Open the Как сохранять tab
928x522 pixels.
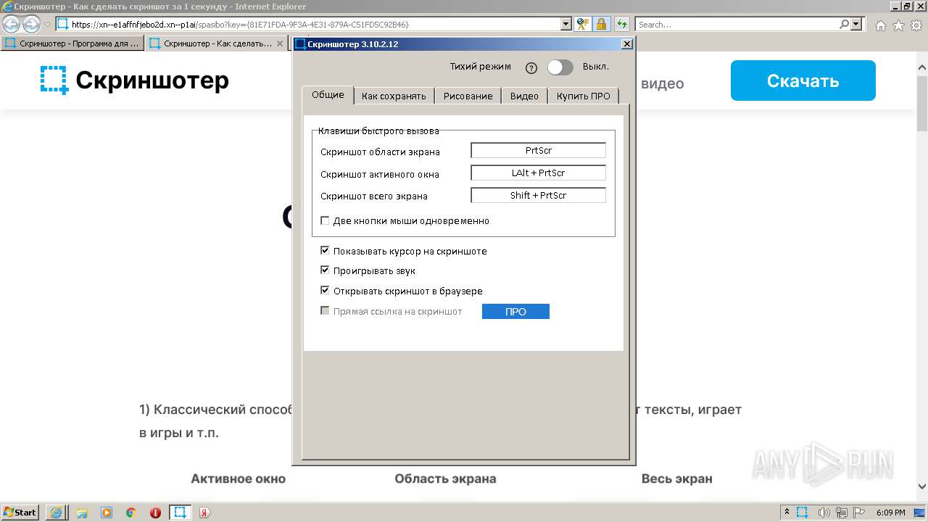394,96
